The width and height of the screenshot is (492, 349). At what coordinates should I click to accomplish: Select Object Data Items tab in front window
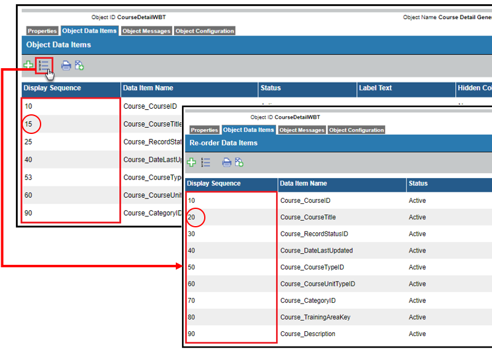click(x=248, y=130)
